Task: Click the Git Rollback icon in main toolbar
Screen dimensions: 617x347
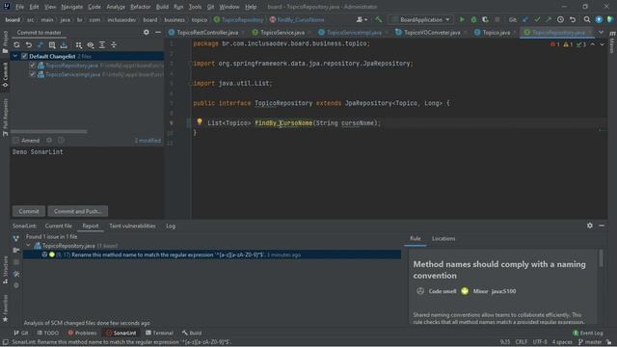Action: tap(573, 19)
